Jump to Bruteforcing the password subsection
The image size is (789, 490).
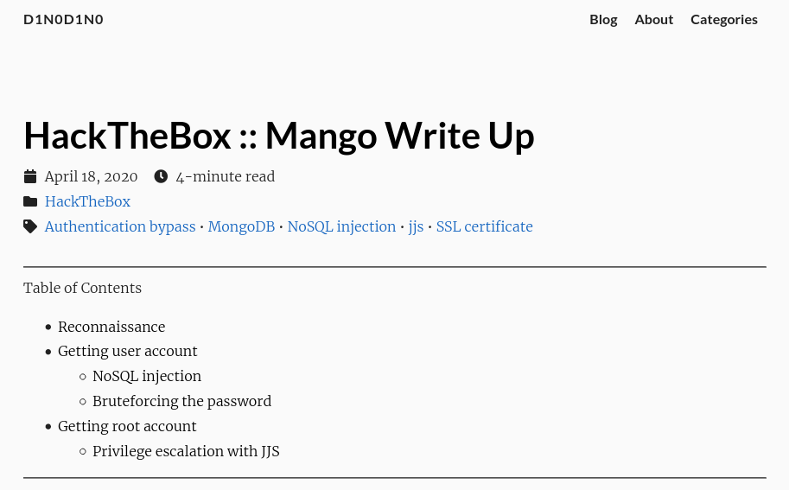(x=181, y=402)
